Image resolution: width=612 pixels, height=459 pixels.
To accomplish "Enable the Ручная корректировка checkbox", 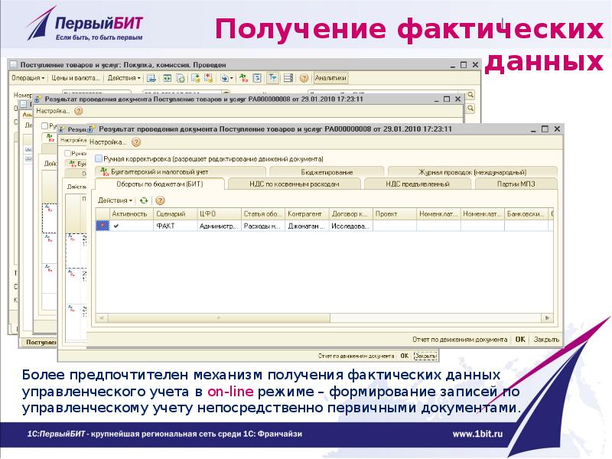I will pos(97,158).
